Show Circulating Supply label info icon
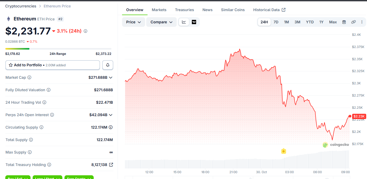The image size is (367, 179). point(41,127)
